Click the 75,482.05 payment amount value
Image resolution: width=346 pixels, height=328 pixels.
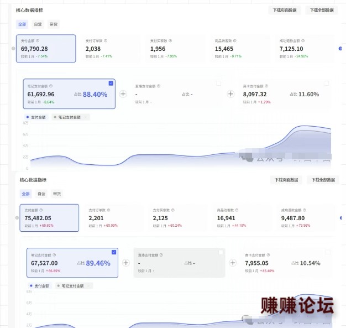38,218
